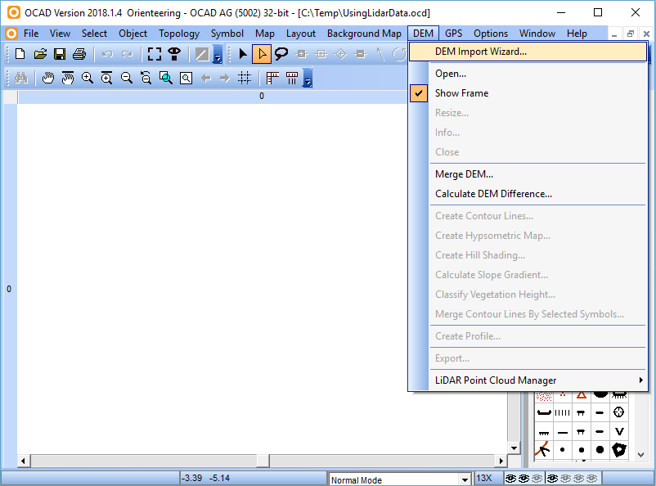Select the crosshair circle symbol in palette
The height and width of the screenshot is (486, 656).
[x=619, y=412]
